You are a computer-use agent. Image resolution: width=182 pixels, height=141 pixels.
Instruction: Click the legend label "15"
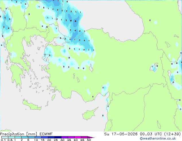click(42, 140)
